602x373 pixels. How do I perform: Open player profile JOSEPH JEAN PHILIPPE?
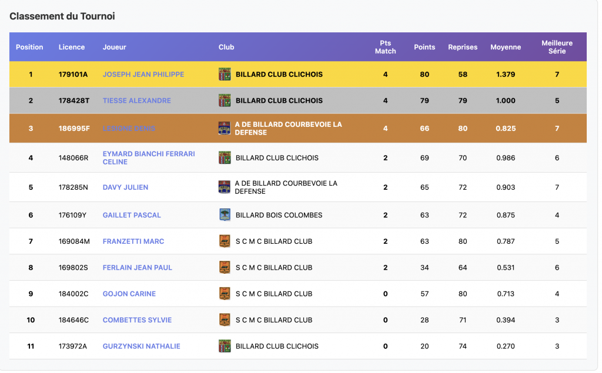pos(143,75)
